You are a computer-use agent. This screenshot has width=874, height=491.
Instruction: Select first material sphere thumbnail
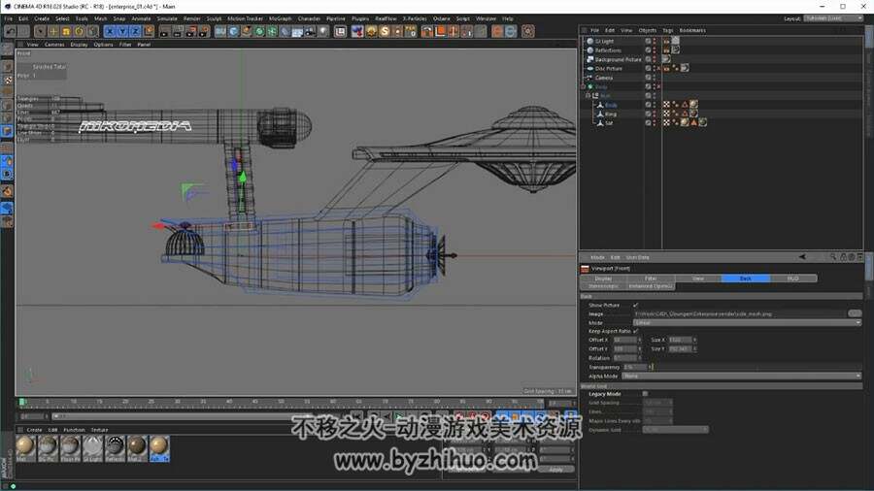coord(25,448)
